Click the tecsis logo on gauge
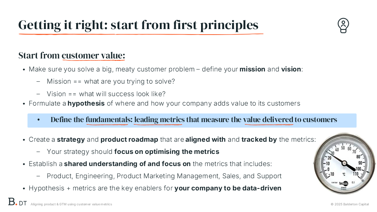Screen dimensions: 377x212 [x=344, y=183]
